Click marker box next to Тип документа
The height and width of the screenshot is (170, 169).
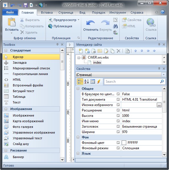[118, 99]
